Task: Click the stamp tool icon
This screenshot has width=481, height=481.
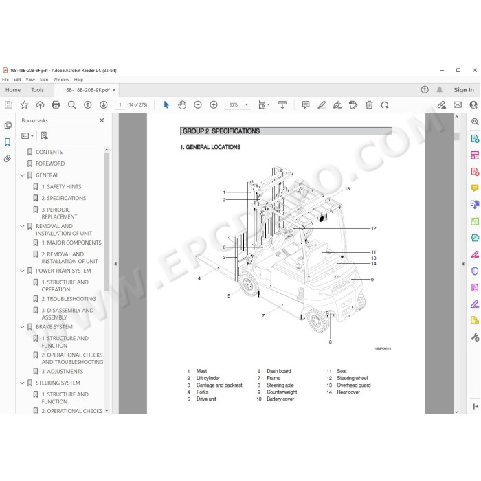Action: coord(353,105)
